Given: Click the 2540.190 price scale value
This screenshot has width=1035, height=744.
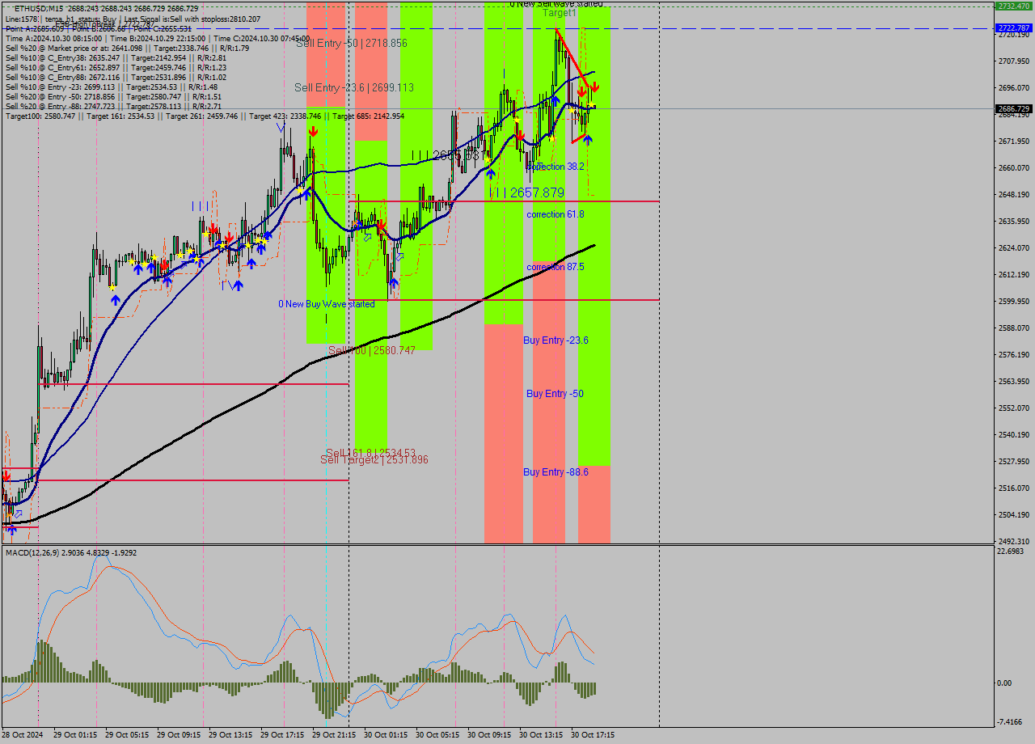Looking at the screenshot, I should pos(1014,435).
